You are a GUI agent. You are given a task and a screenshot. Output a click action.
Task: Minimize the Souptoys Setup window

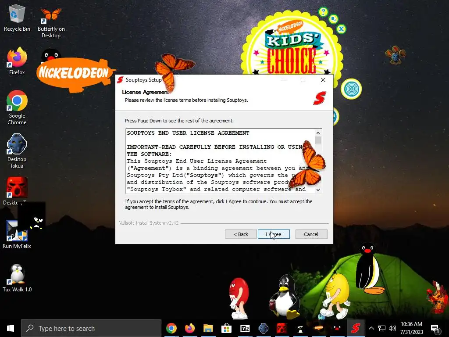click(x=283, y=80)
